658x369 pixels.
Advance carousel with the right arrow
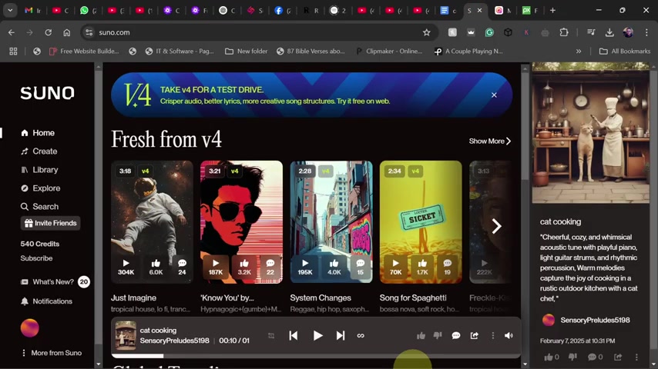point(496,226)
